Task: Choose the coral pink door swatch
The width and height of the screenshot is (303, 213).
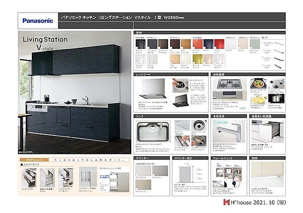Action: (x=197, y=44)
